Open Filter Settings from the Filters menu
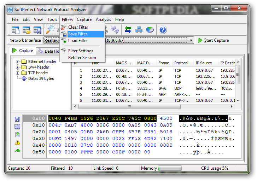 (x=82, y=51)
